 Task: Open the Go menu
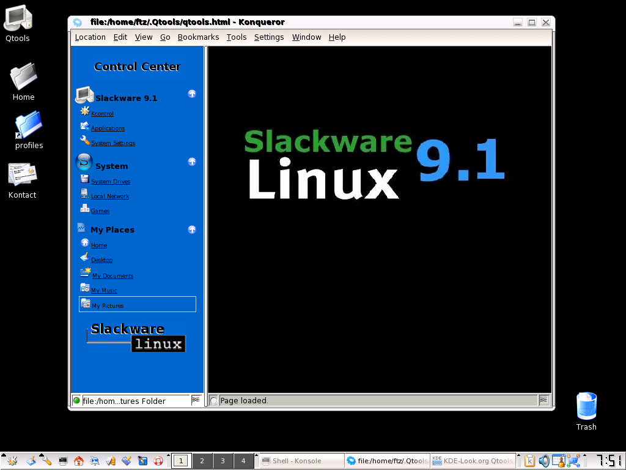[x=165, y=37]
